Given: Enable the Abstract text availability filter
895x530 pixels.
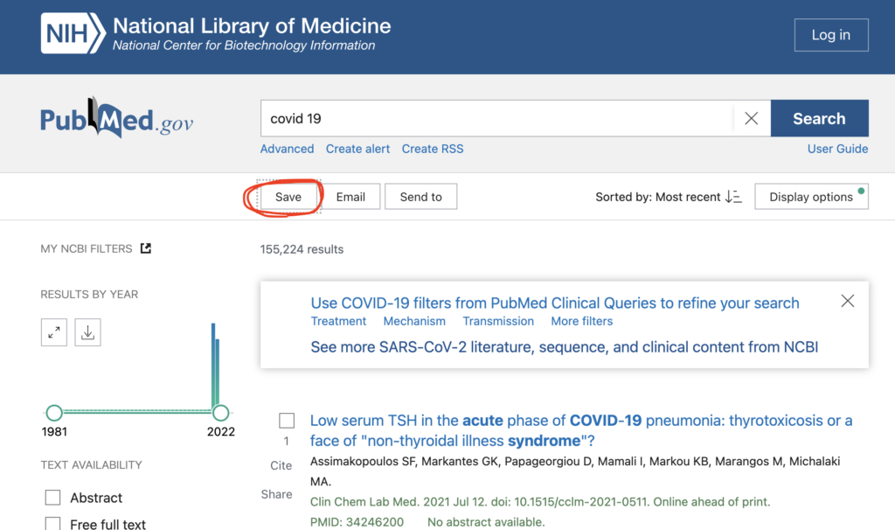Looking at the screenshot, I should [52, 498].
